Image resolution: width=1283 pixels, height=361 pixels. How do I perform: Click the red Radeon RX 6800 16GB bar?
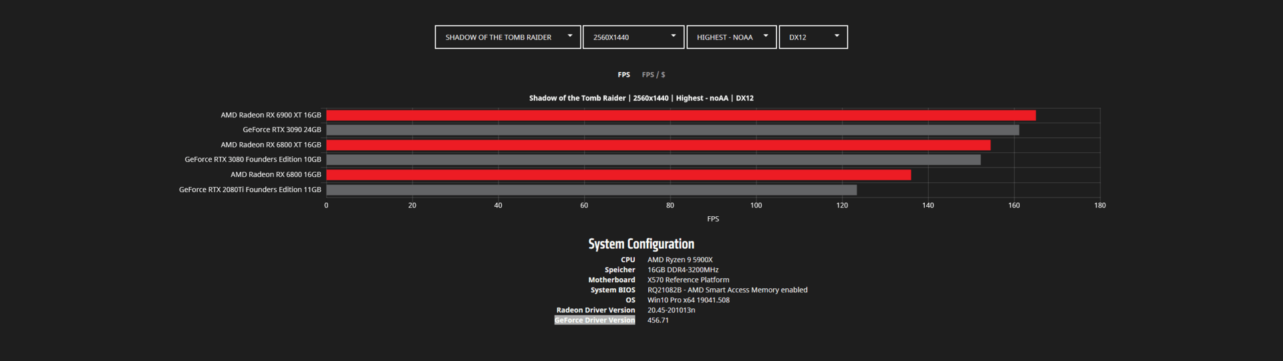(x=619, y=175)
